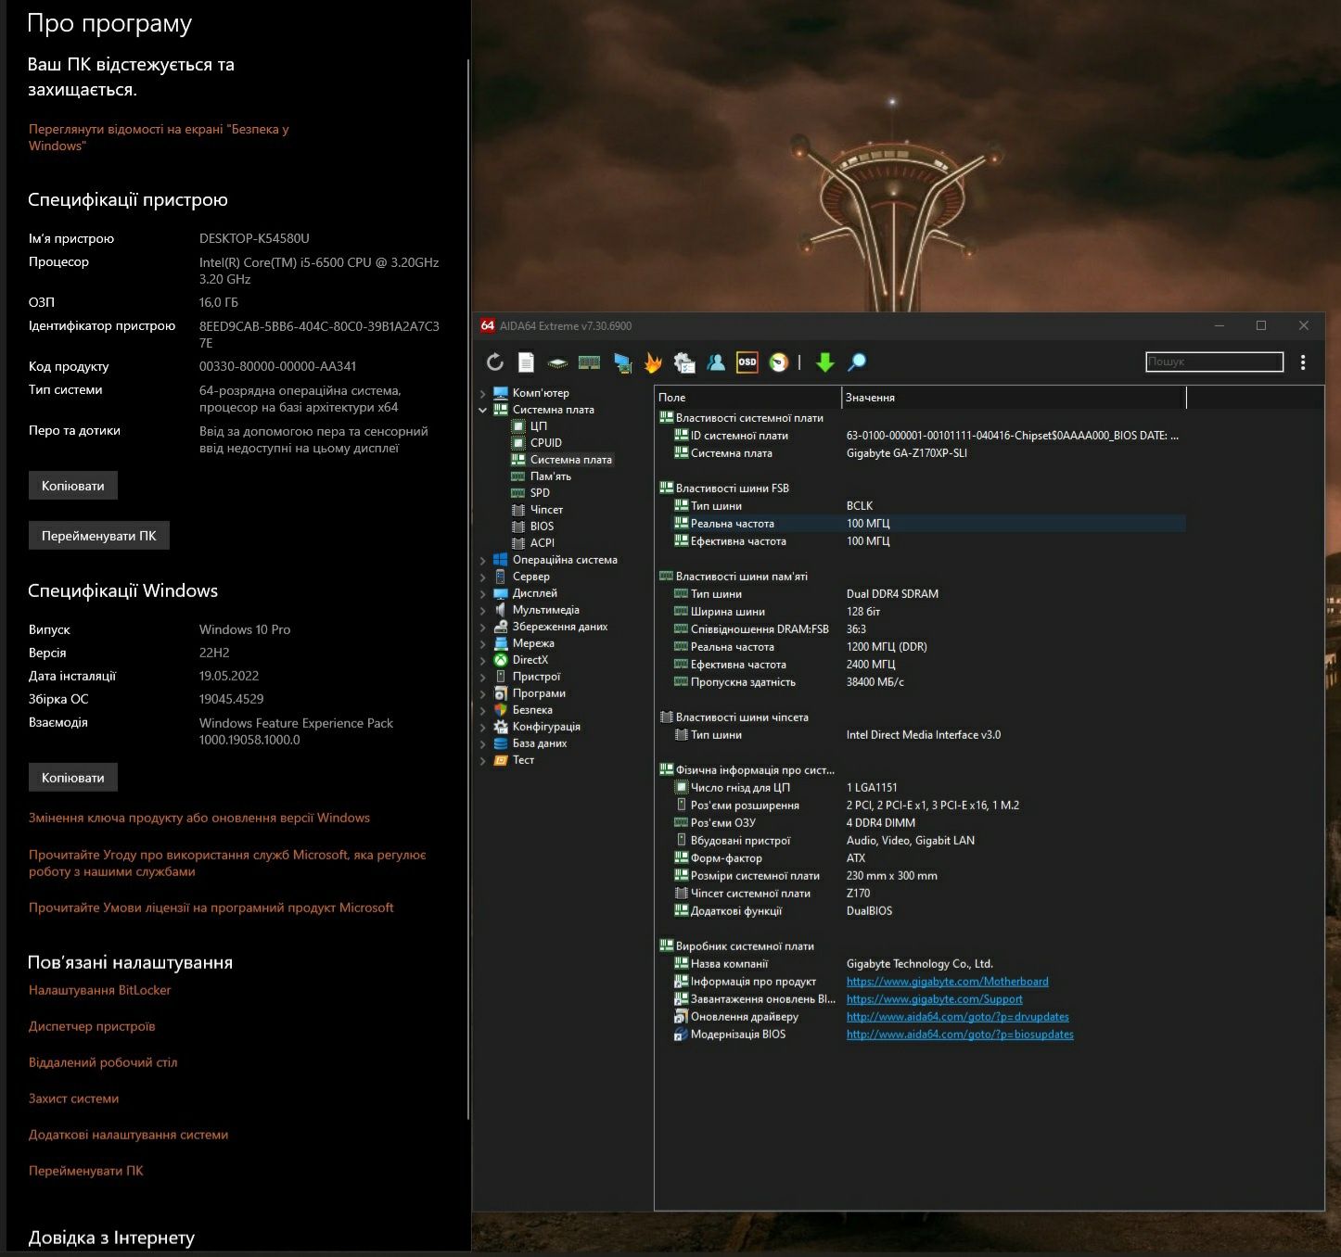Select Чіпсет in the tree
This screenshot has width=1341, height=1257.
coord(546,510)
